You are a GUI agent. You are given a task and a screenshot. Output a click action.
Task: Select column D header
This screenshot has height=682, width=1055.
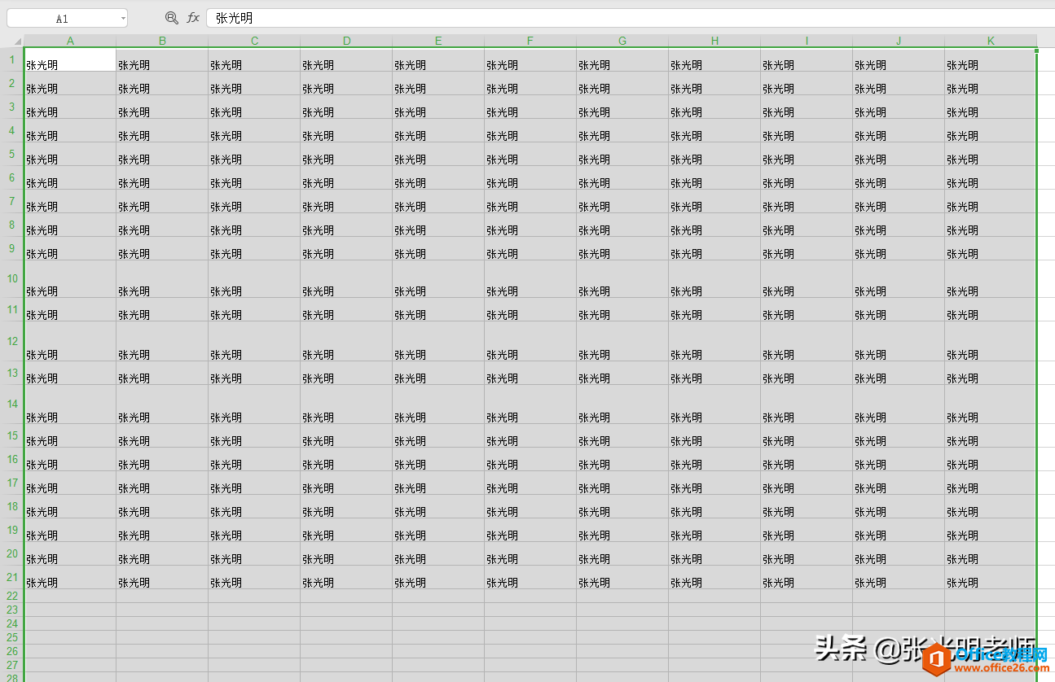point(346,41)
